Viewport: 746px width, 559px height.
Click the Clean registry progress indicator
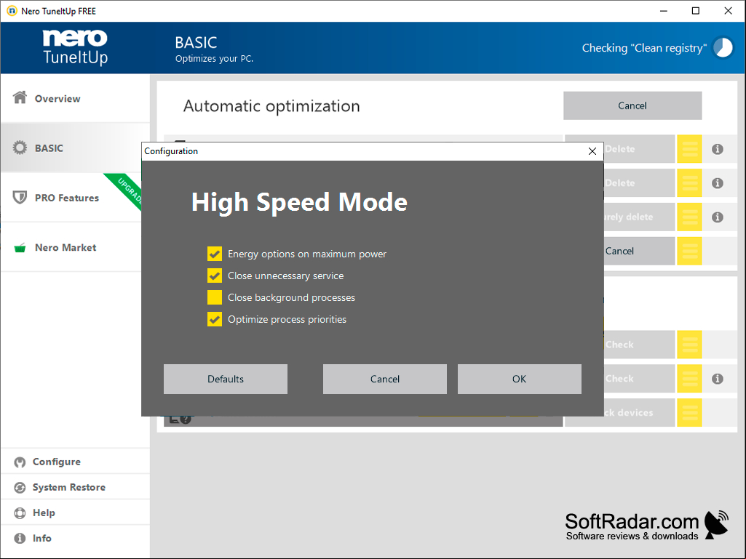click(723, 47)
